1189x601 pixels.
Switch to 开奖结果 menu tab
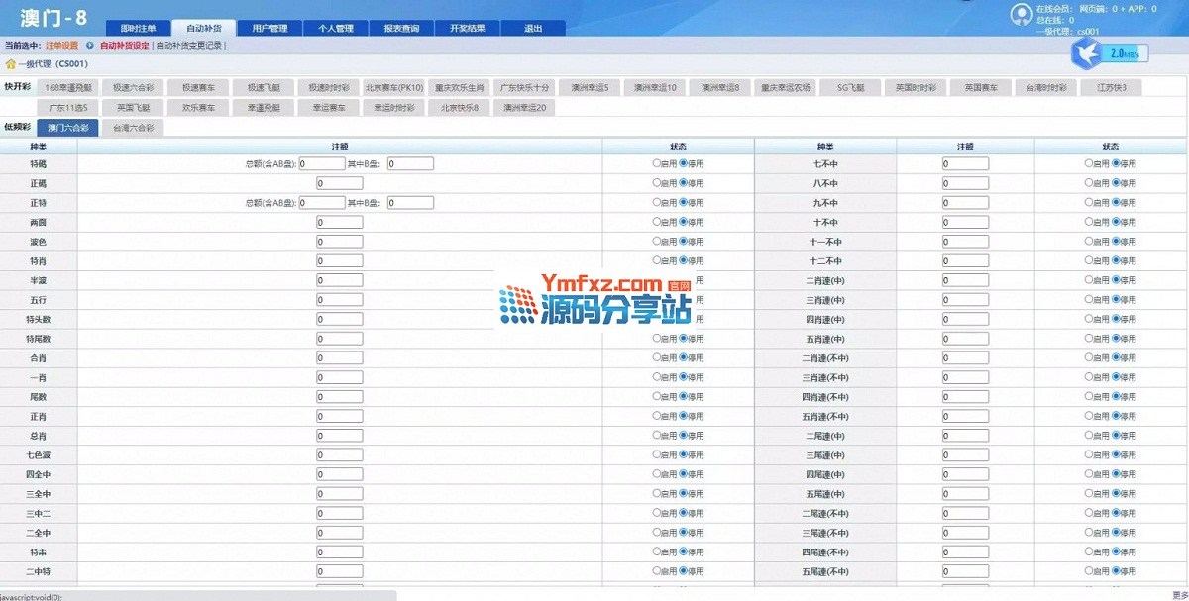(468, 29)
